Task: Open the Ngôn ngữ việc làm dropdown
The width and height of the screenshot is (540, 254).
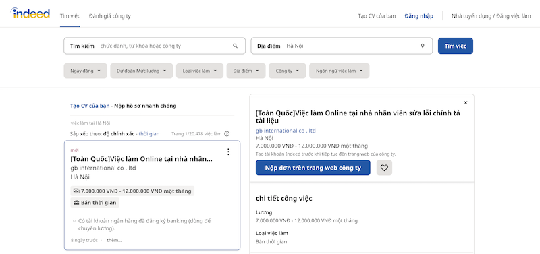Action: [x=340, y=71]
